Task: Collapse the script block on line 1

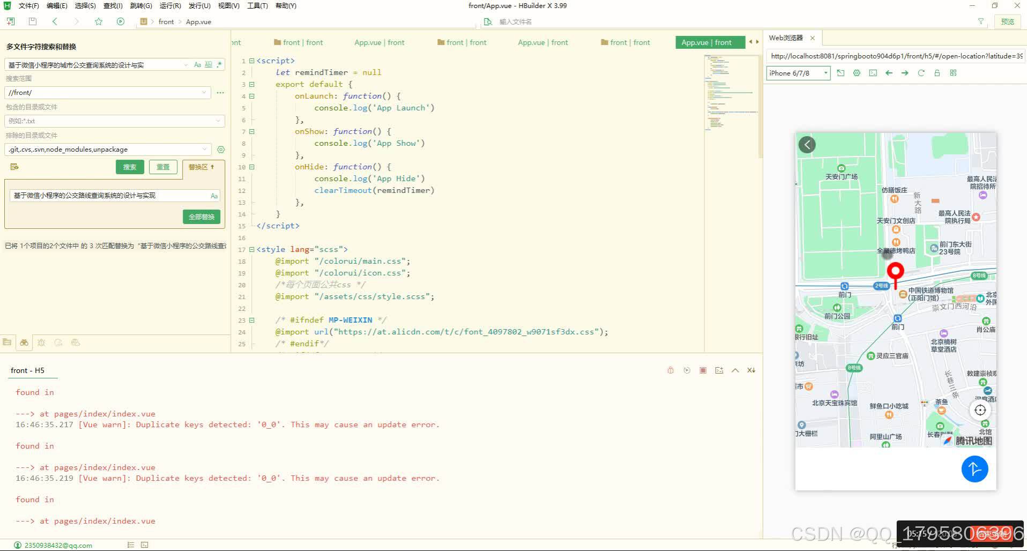Action: tap(251, 61)
